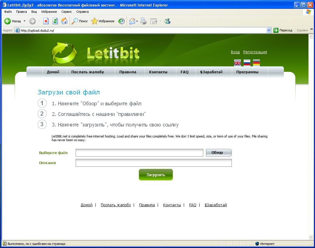This screenshot has width=315, height=248.
Task: Click the Print toolbar icon
Action: (144, 21)
